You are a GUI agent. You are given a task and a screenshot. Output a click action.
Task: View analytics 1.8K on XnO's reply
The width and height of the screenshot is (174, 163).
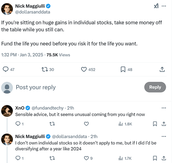coord(125,124)
